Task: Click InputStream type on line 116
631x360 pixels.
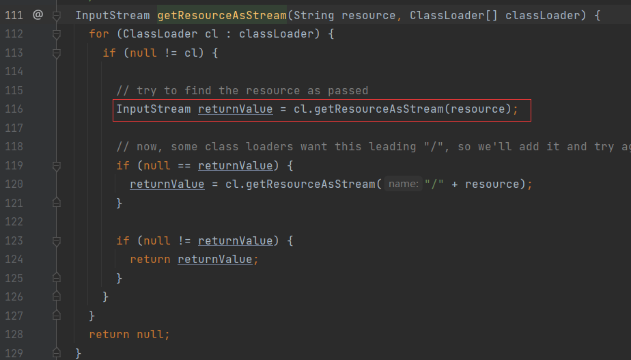Action: click(154, 109)
